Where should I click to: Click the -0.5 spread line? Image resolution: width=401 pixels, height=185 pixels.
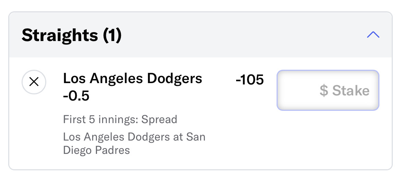click(x=76, y=96)
